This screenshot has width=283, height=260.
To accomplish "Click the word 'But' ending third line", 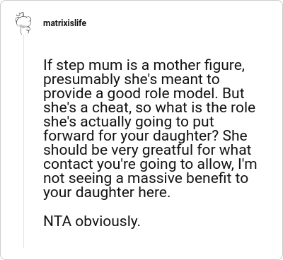I will pyautogui.click(x=233, y=94).
